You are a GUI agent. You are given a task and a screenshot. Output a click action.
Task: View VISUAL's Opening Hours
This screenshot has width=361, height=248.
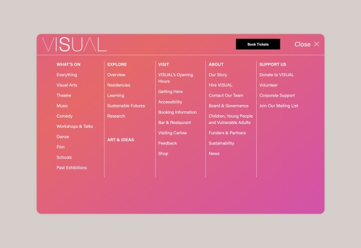click(x=175, y=78)
